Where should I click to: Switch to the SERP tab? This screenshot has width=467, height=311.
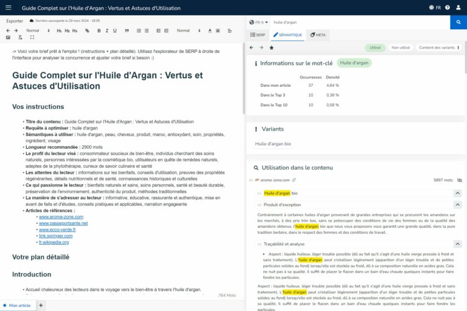pyautogui.click(x=258, y=35)
